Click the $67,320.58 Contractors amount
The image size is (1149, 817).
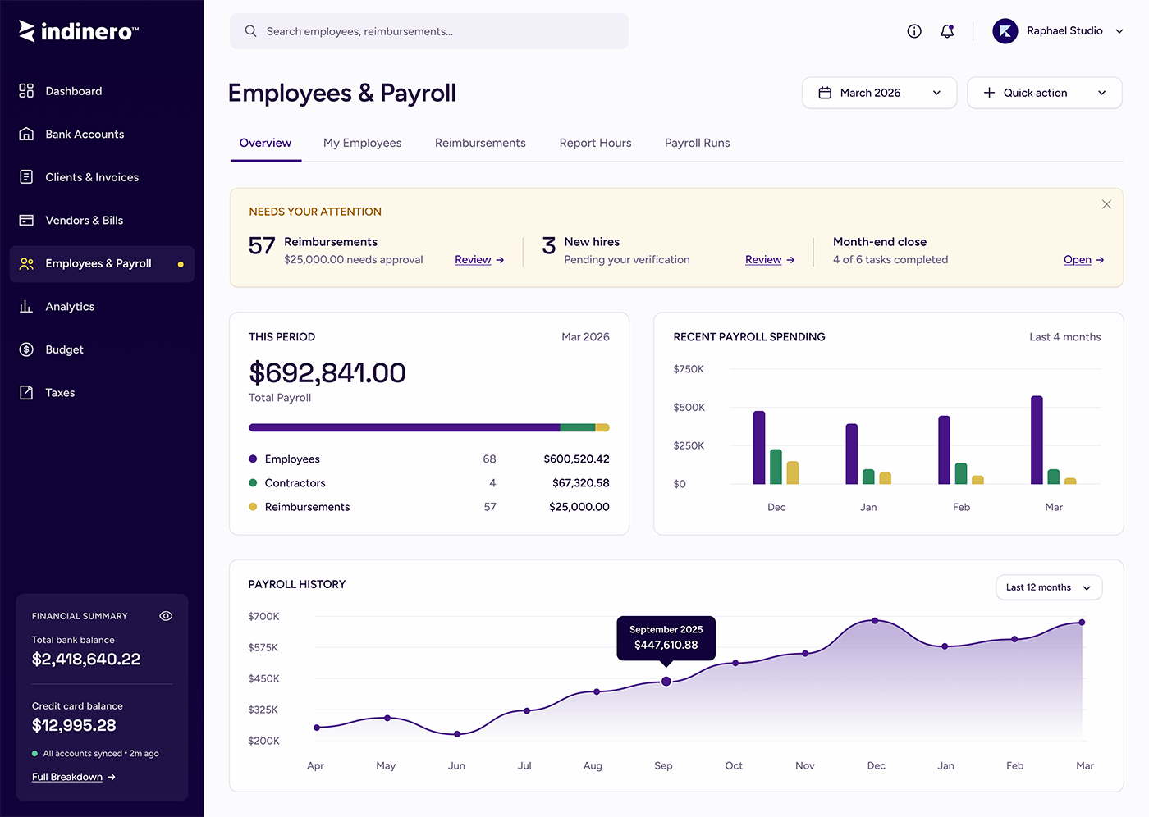coord(581,483)
